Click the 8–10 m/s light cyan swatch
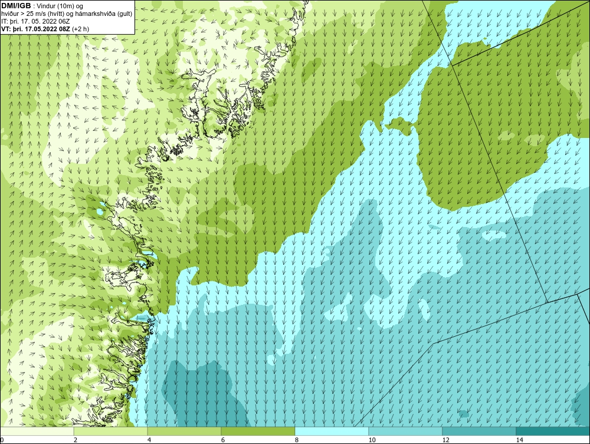This screenshot has height=444, width=590. click(x=332, y=431)
